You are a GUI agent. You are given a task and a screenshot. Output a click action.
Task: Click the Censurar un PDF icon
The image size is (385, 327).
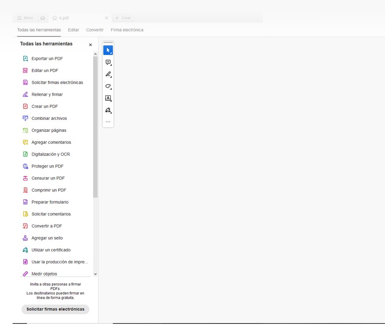[x=25, y=178]
